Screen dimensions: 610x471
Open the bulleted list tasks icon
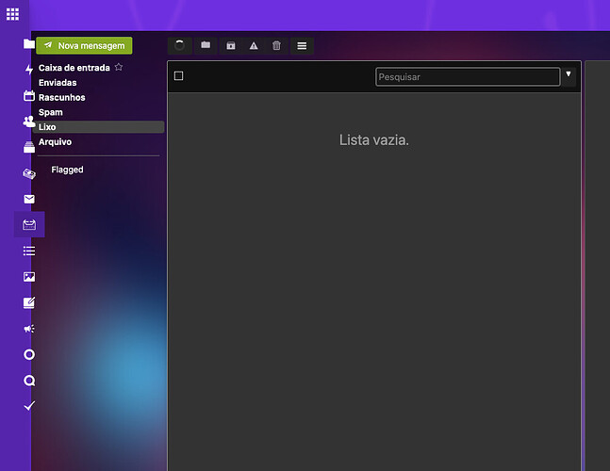pos(29,252)
